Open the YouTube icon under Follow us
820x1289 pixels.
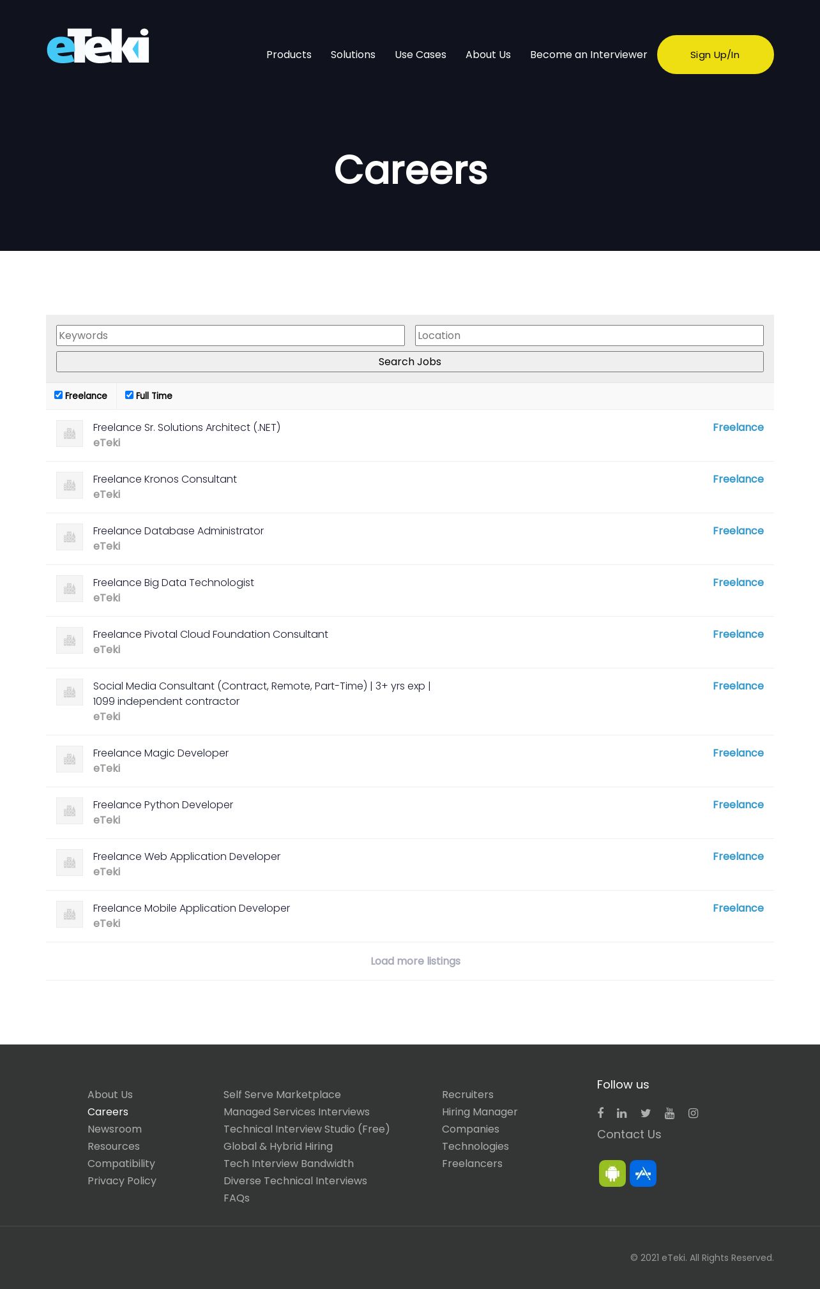pos(669,1113)
